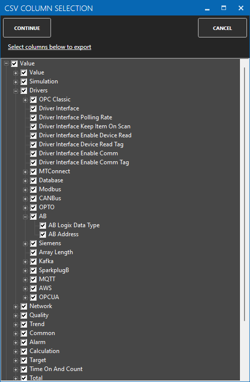Expand the Trend node
The height and width of the screenshot is (382, 250).
tap(15, 325)
